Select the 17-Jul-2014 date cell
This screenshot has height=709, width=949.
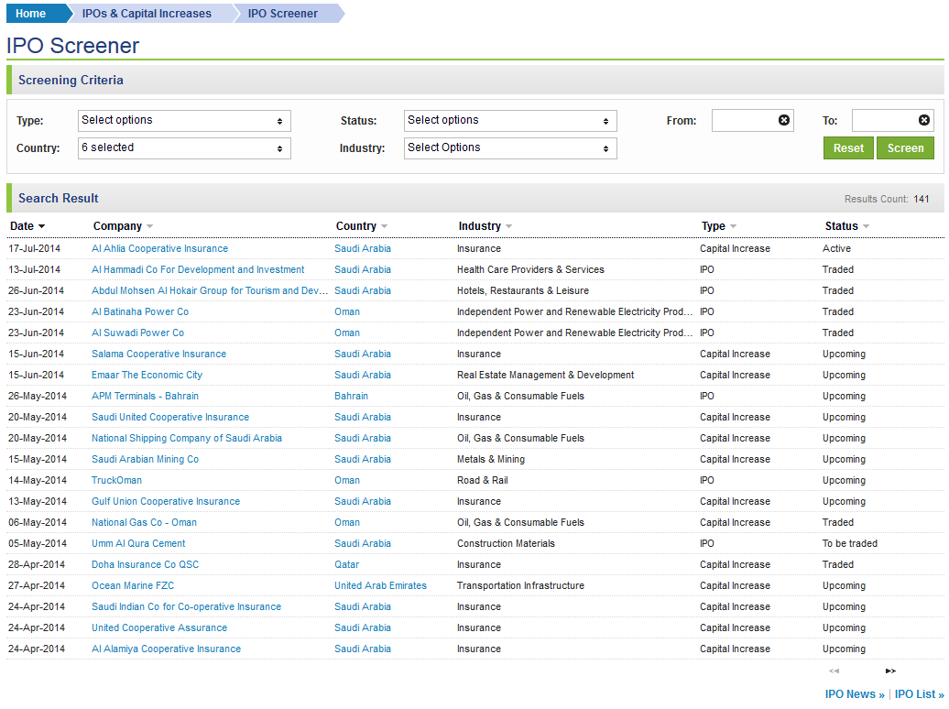pos(35,249)
